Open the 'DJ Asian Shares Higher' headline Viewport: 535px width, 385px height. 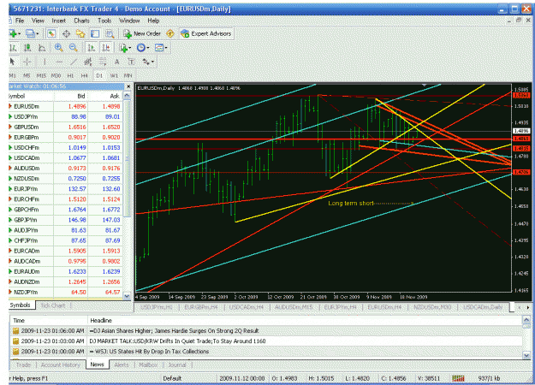tap(174, 331)
